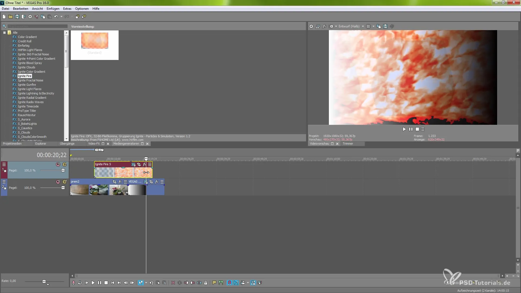This screenshot has width=521, height=293.
Task: Adjust track 1 Pegel level slider
Action: [63, 170]
